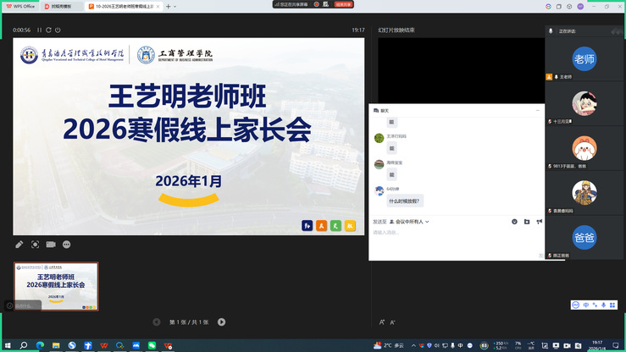This screenshot has width=626, height=352.
Task: Increase the speaker notes font size
Action: click(x=382, y=322)
